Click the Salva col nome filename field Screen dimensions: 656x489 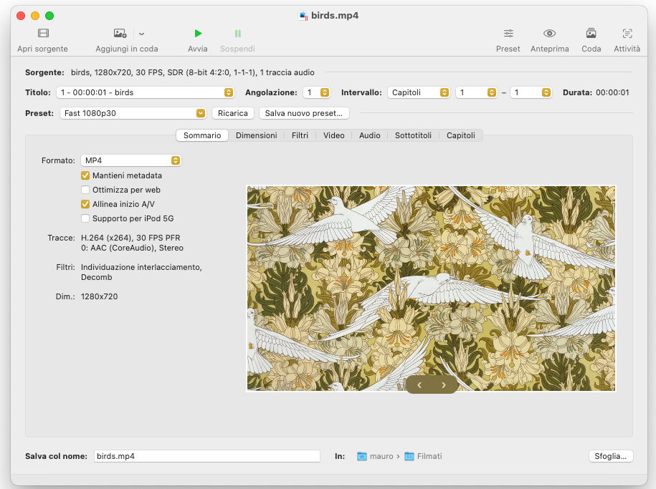pos(208,456)
